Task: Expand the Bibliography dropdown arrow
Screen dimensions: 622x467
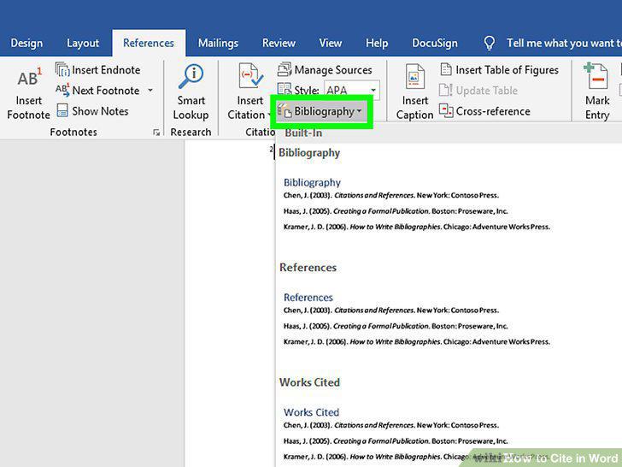Action: tap(359, 111)
